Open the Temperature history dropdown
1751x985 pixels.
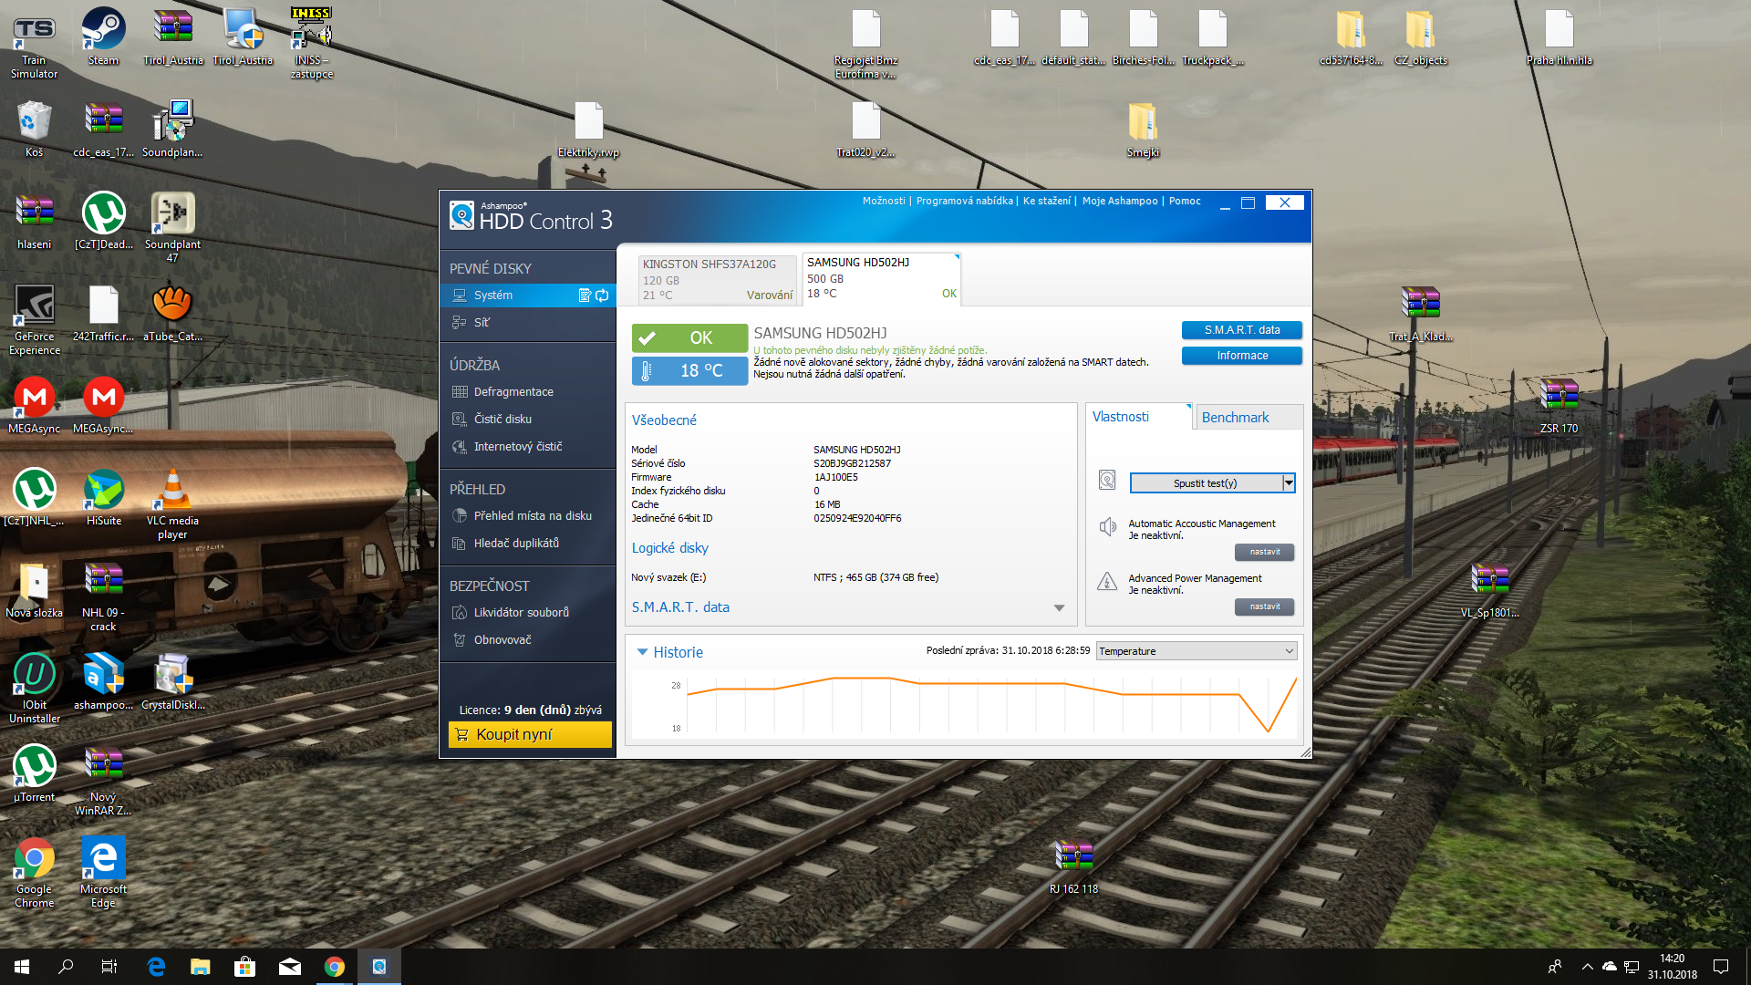tap(1196, 651)
